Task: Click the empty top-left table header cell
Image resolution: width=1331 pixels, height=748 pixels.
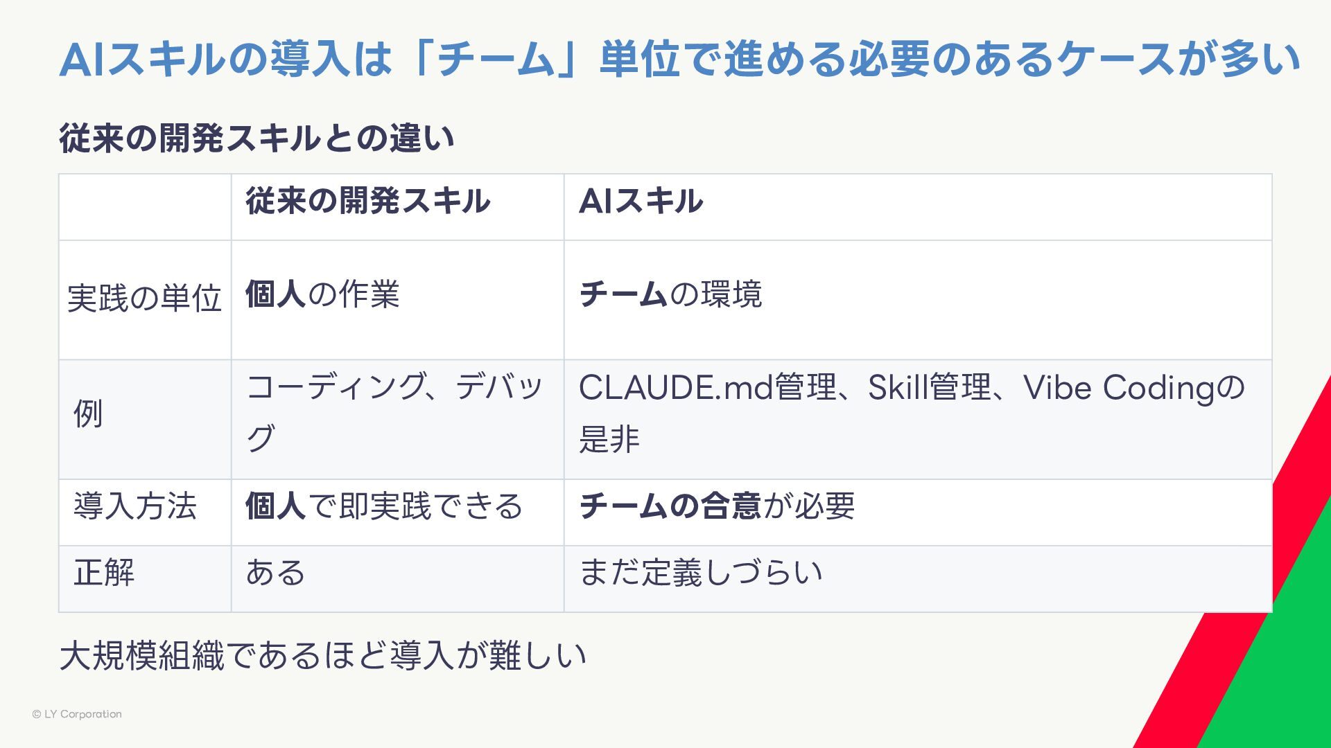Action: click(144, 207)
